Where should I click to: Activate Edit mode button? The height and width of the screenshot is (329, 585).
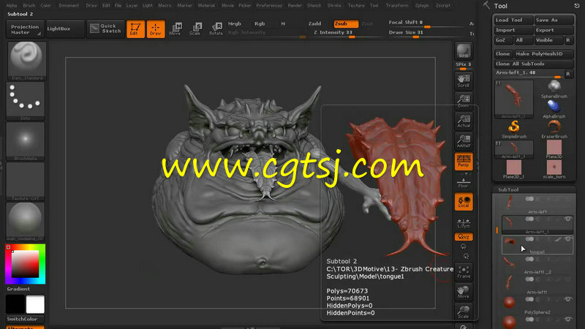pos(135,29)
